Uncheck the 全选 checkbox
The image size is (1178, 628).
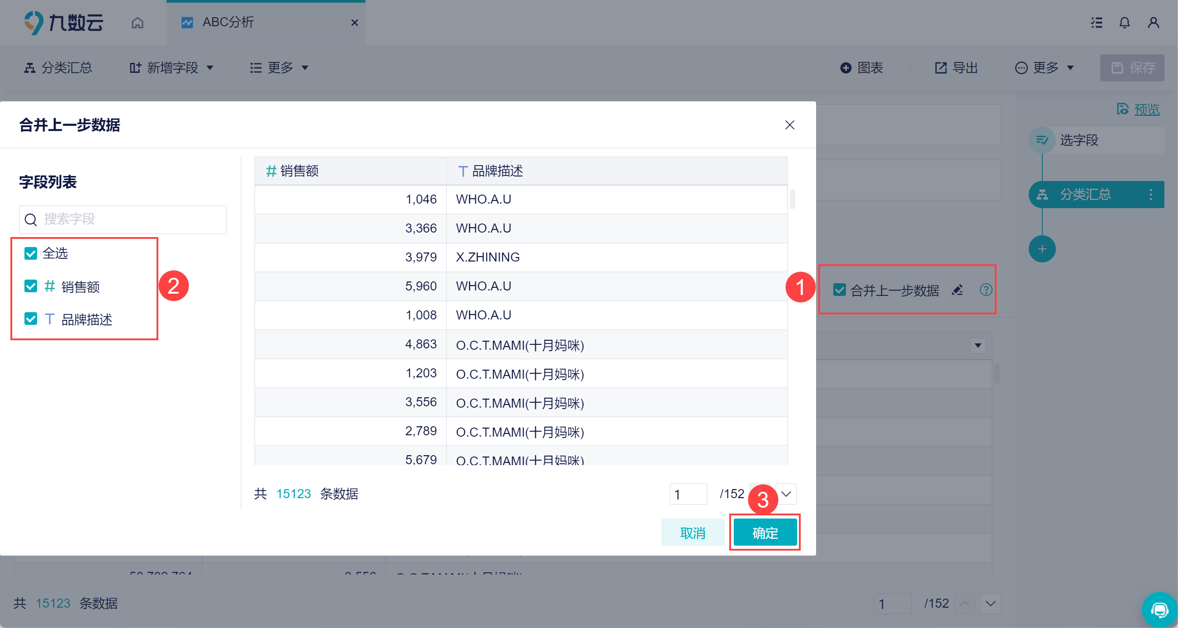[31, 253]
